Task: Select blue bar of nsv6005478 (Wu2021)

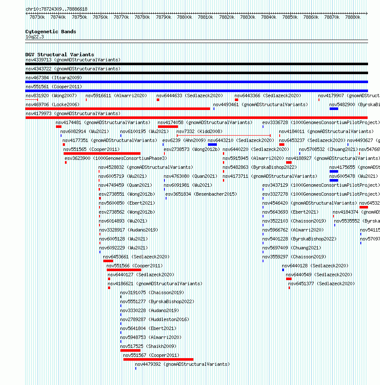Action: point(334,180)
